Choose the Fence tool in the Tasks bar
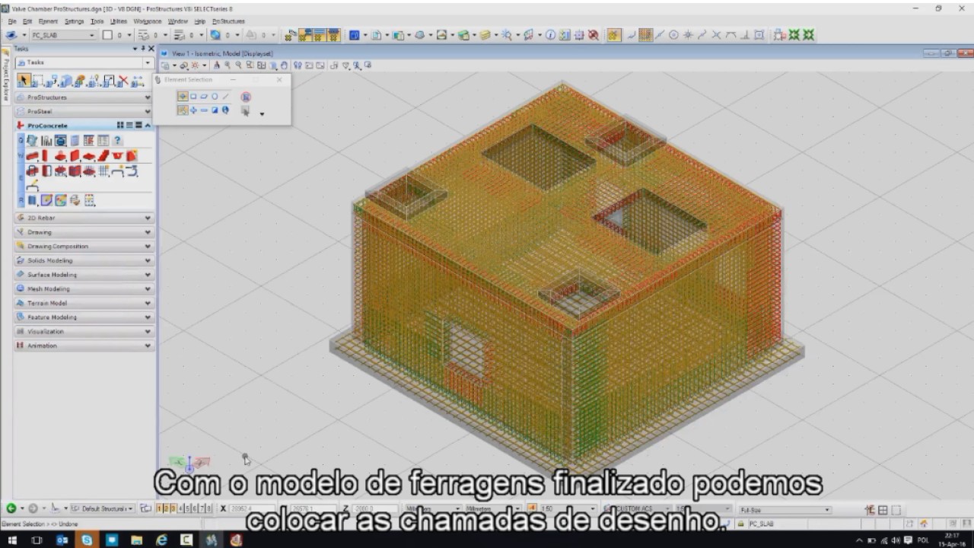The height and width of the screenshot is (548, 974). tap(38, 80)
